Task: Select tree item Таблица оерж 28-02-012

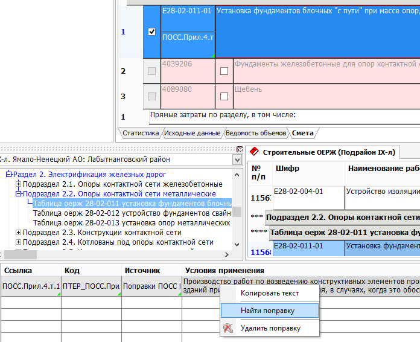Action: point(132,213)
